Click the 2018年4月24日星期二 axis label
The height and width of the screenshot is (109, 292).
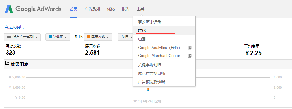tap(148, 101)
